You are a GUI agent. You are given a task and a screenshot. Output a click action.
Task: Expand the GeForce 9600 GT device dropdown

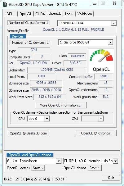click(110, 42)
